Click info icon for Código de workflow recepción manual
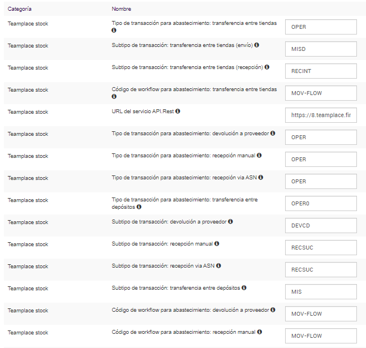Viewport: 366px width, 348px height. (x=259, y=332)
